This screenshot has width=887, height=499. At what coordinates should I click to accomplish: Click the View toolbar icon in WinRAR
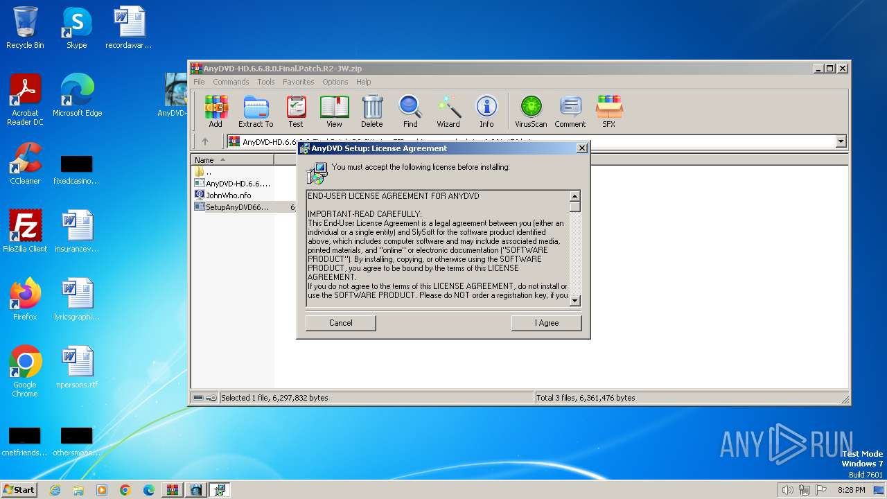(x=334, y=112)
